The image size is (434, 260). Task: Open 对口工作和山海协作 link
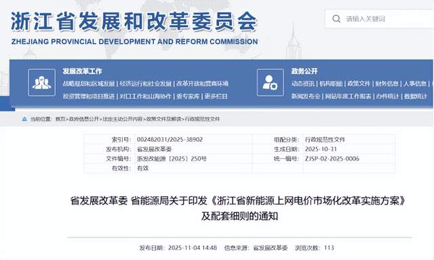[x=146, y=96]
